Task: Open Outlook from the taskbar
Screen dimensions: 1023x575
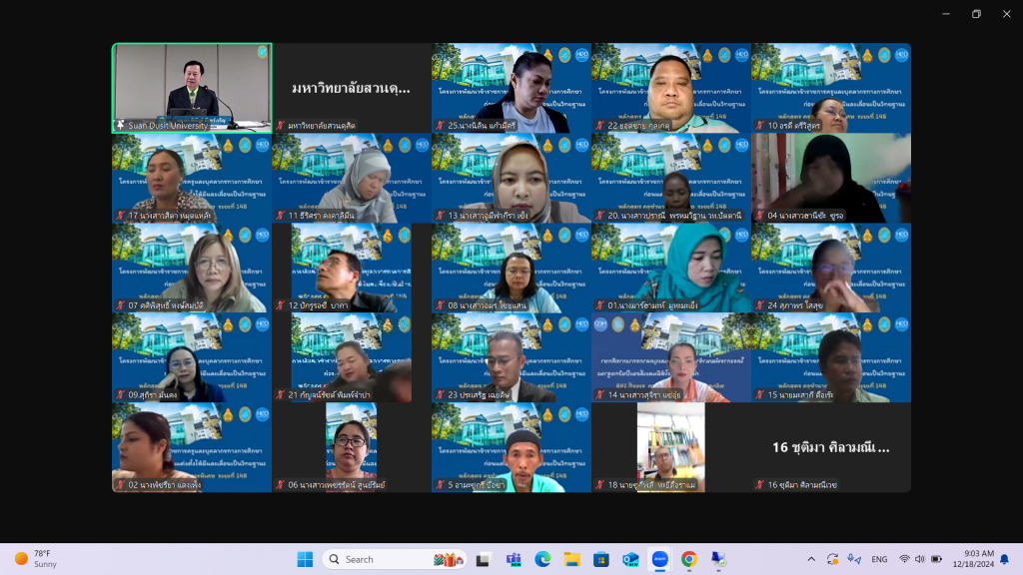Action: (630, 559)
